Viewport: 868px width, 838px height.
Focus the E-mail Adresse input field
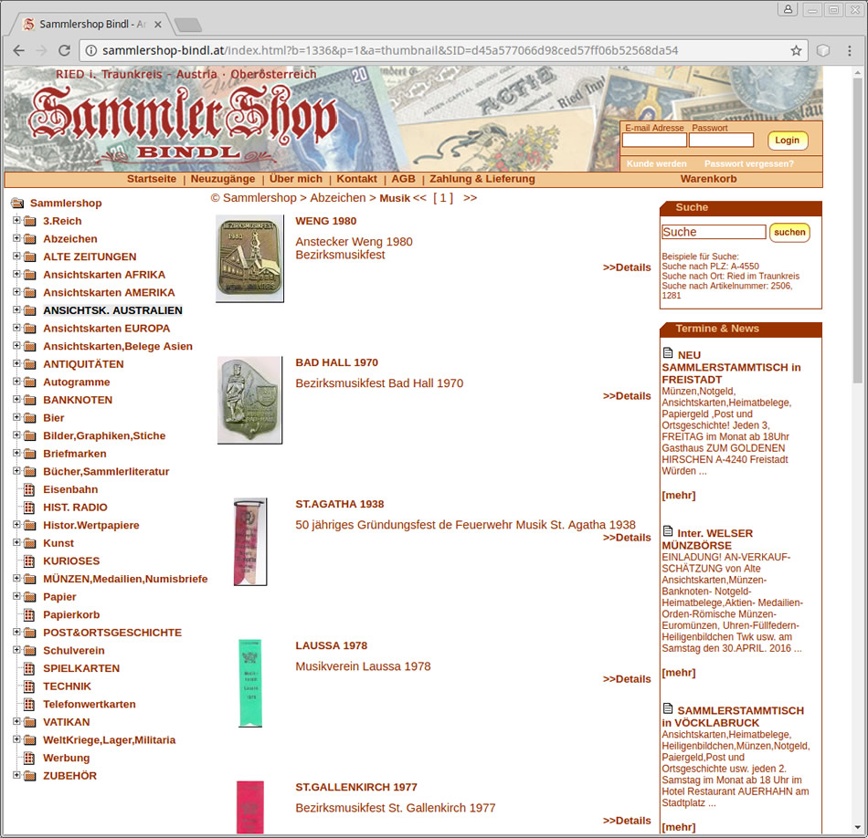tap(654, 140)
